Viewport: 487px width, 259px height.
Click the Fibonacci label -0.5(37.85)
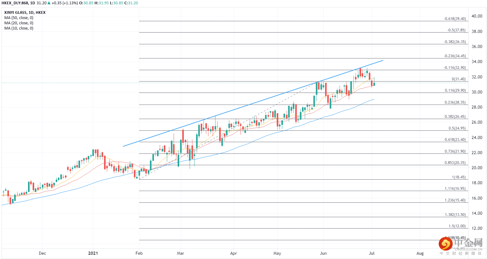[457, 30]
